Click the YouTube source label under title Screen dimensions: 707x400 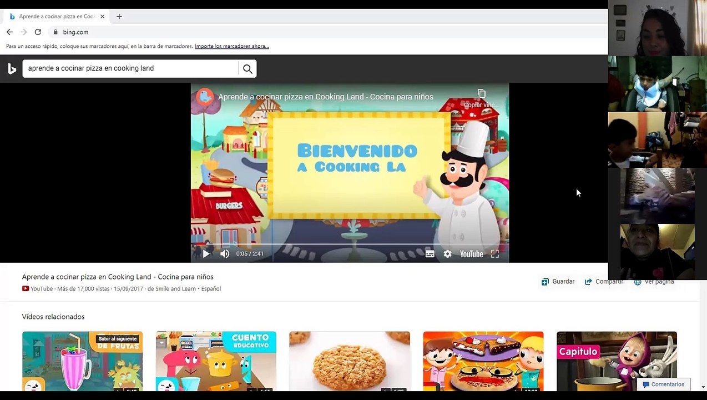37,289
